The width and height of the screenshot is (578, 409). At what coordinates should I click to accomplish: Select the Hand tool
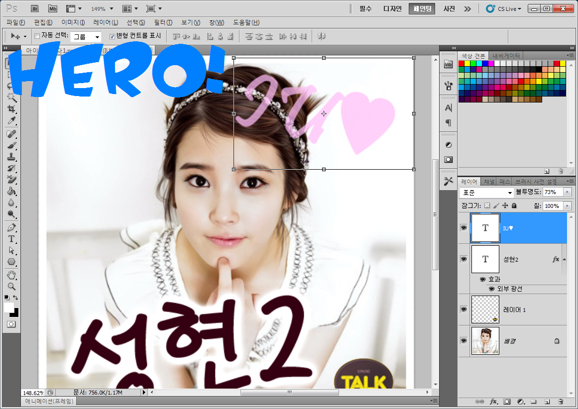pyautogui.click(x=11, y=275)
